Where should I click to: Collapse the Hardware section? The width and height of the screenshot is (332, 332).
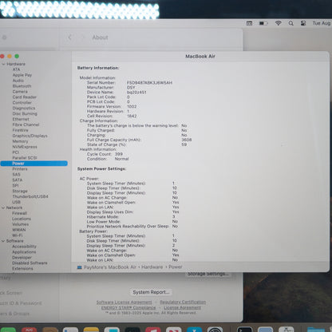click(x=3, y=64)
